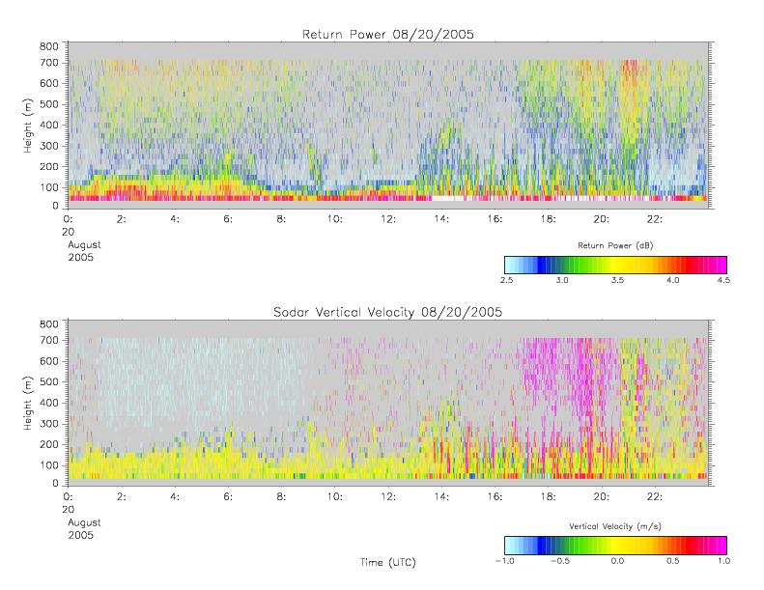
Task: Click the 'August 2005' date label under the bottom chart
Action: (x=84, y=528)
